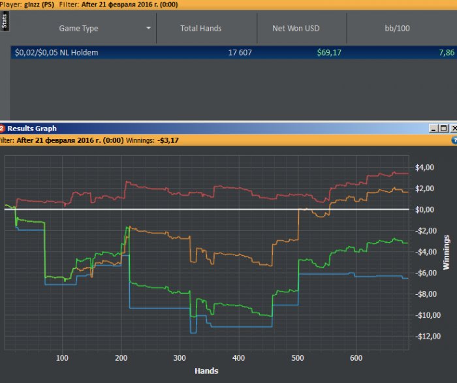Sort by Total Hands column header

(x=201, y=29)
